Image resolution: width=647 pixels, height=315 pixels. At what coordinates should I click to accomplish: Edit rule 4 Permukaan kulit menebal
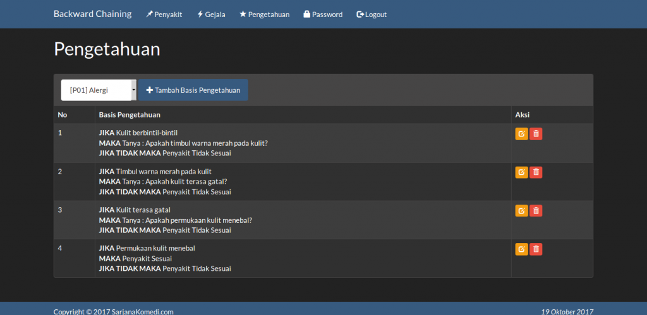(521, 249)
